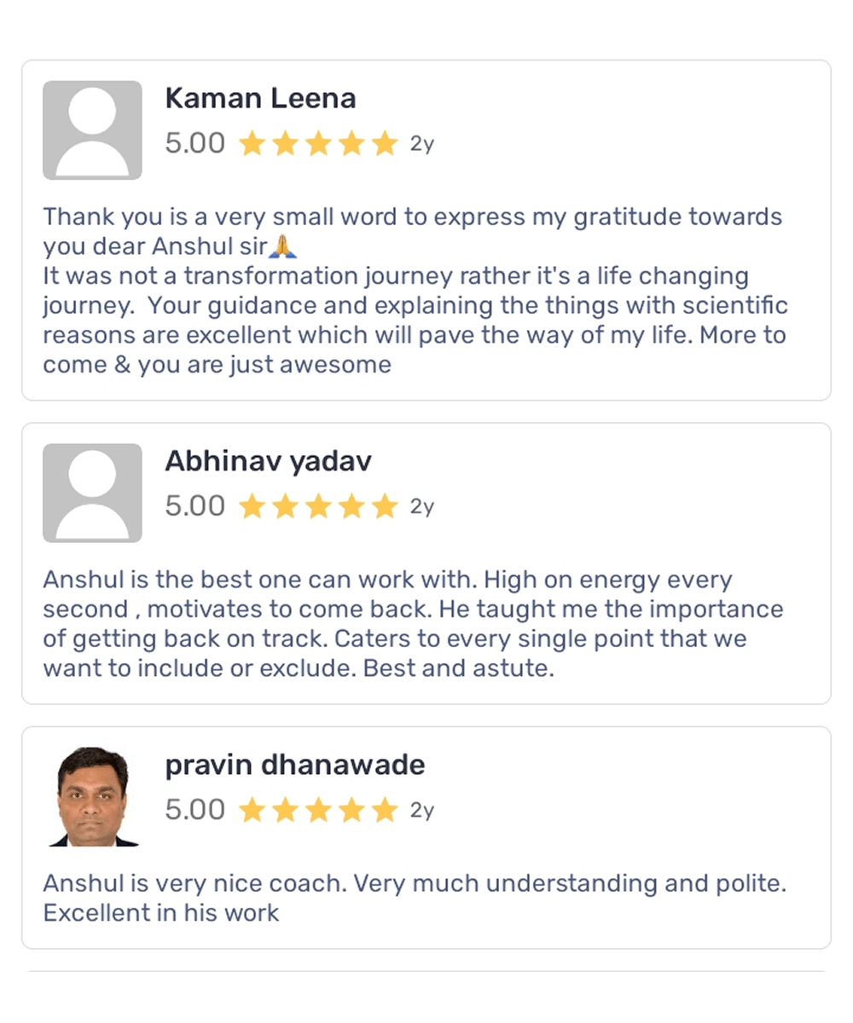
Task: Click the 2y timestamp on Abhinav yadav's review
Action: pos(422,507)
